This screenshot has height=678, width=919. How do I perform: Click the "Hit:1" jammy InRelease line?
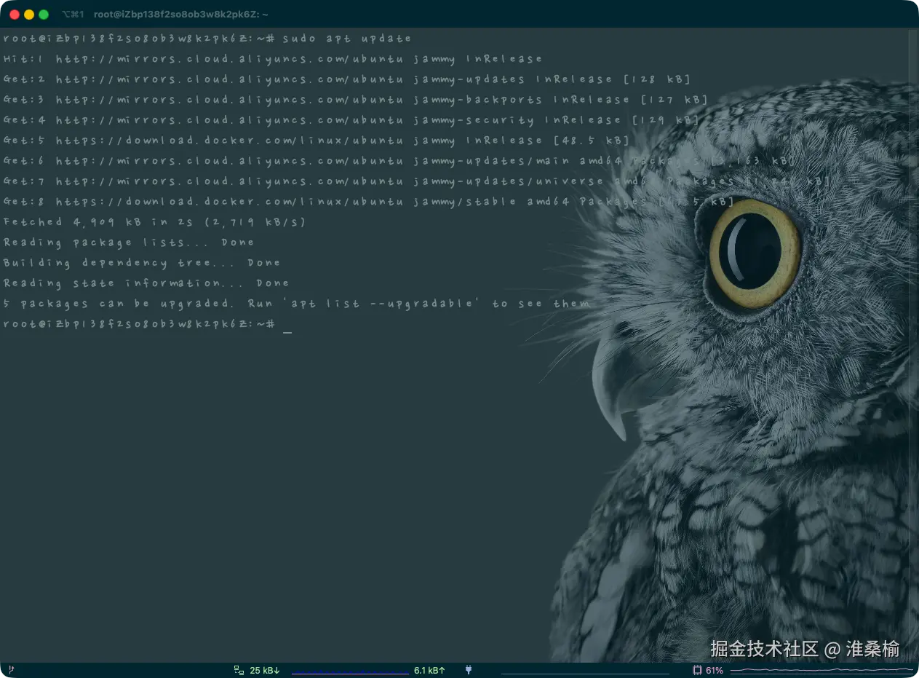(x=273, y=59)
